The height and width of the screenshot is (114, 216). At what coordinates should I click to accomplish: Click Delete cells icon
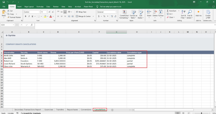click(x=155, y=12)
